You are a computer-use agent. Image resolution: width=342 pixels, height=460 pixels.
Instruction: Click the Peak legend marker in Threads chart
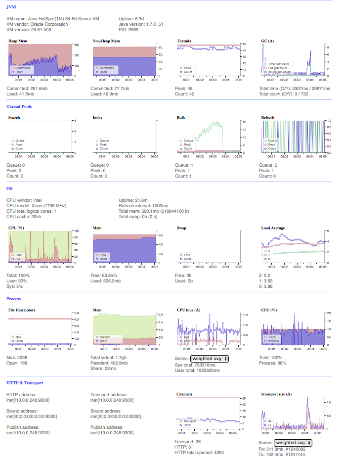click(x=181, y=68)
